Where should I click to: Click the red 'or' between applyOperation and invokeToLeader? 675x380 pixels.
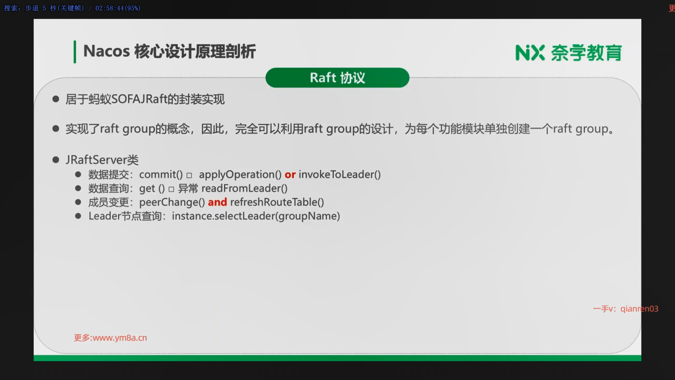click(290, 175)
